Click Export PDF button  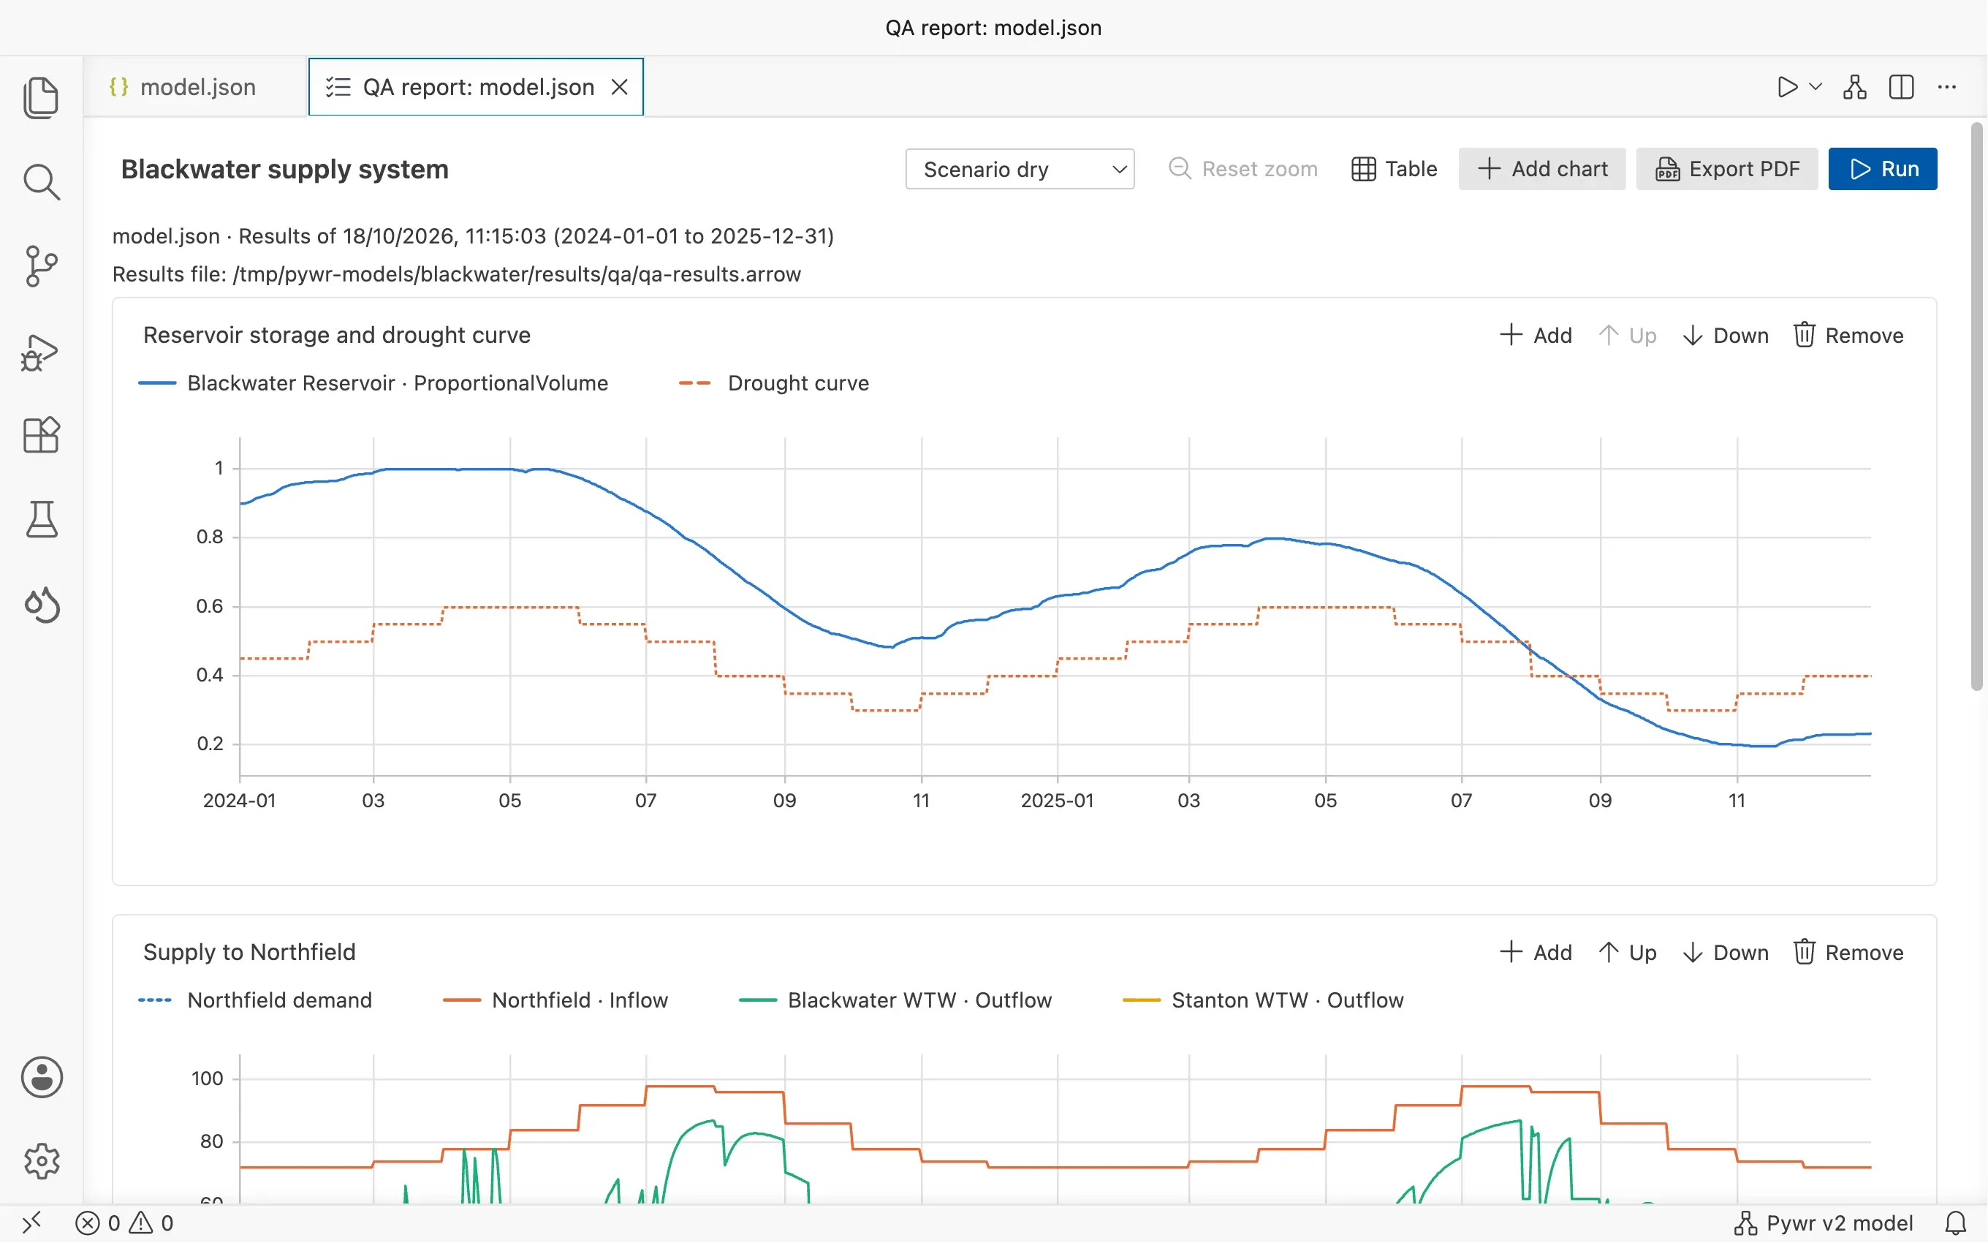pyautogui.click(x=1727, y=170)
